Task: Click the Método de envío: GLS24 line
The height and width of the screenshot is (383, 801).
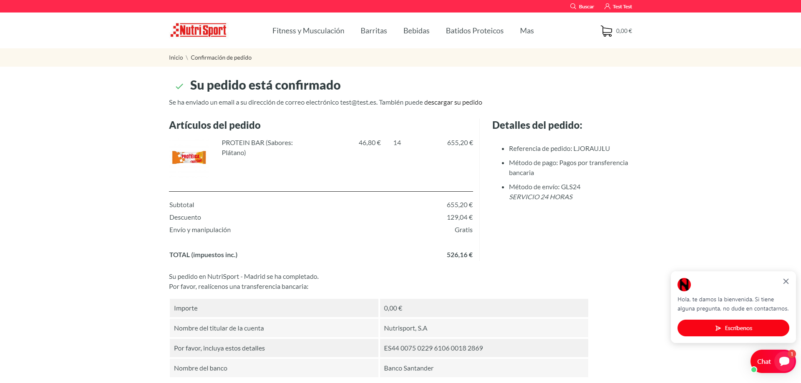Action: [x=545, y=187]
